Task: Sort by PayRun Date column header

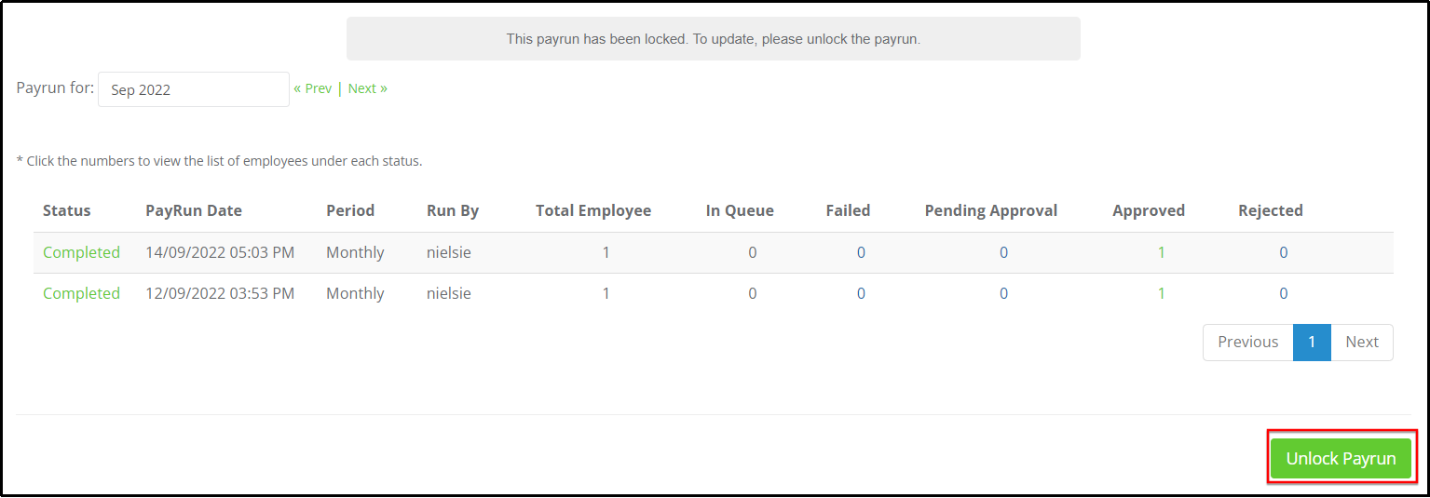Action: click(x=194, y=210)
